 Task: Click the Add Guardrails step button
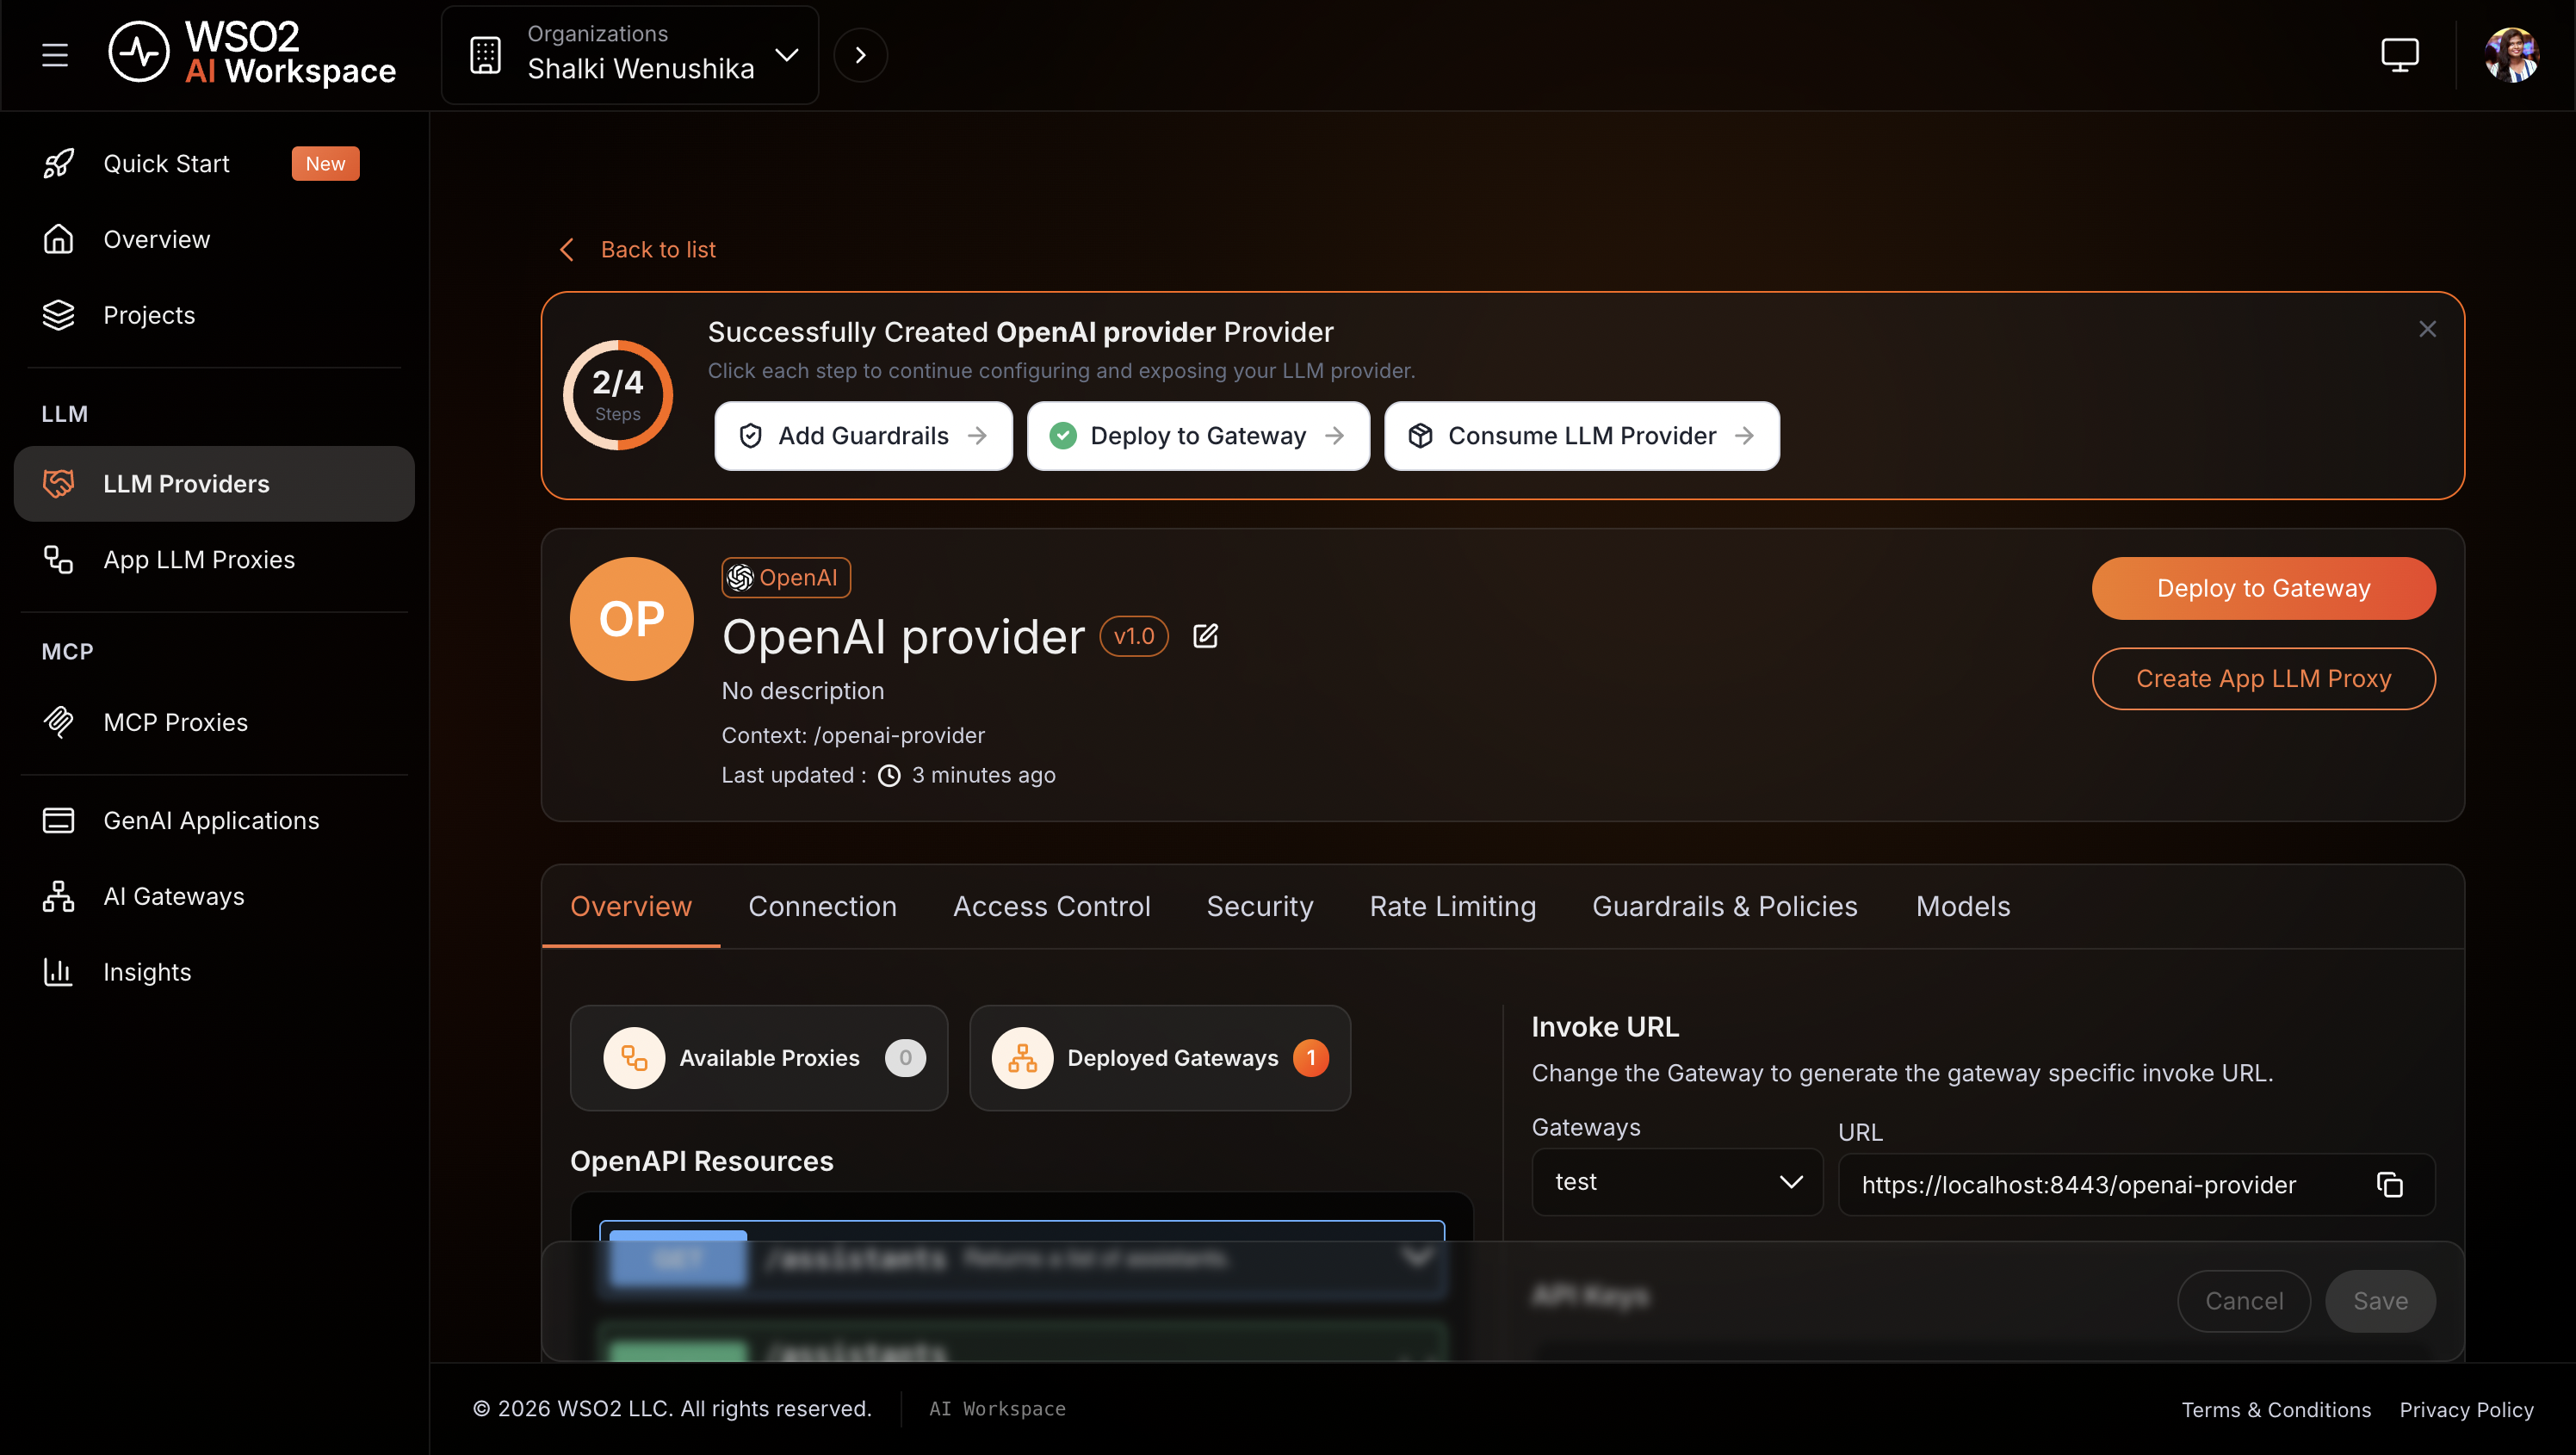coord(863,436)
